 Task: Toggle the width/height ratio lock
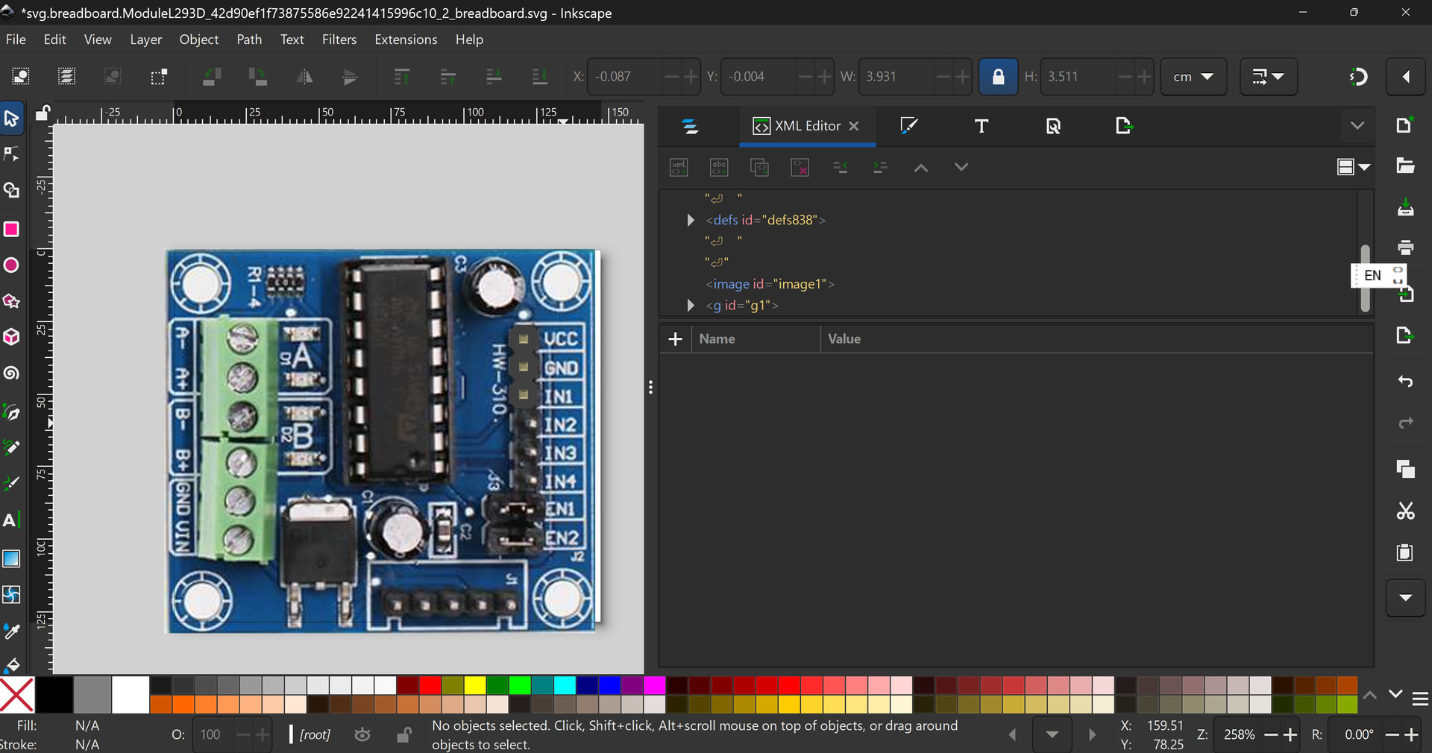(x=998, y=77)
